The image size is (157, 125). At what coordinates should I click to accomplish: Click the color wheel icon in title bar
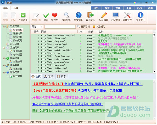(135, 3)
